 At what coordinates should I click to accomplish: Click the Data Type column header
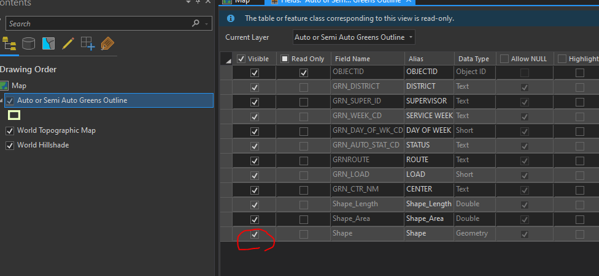click(x=473, y=59)
